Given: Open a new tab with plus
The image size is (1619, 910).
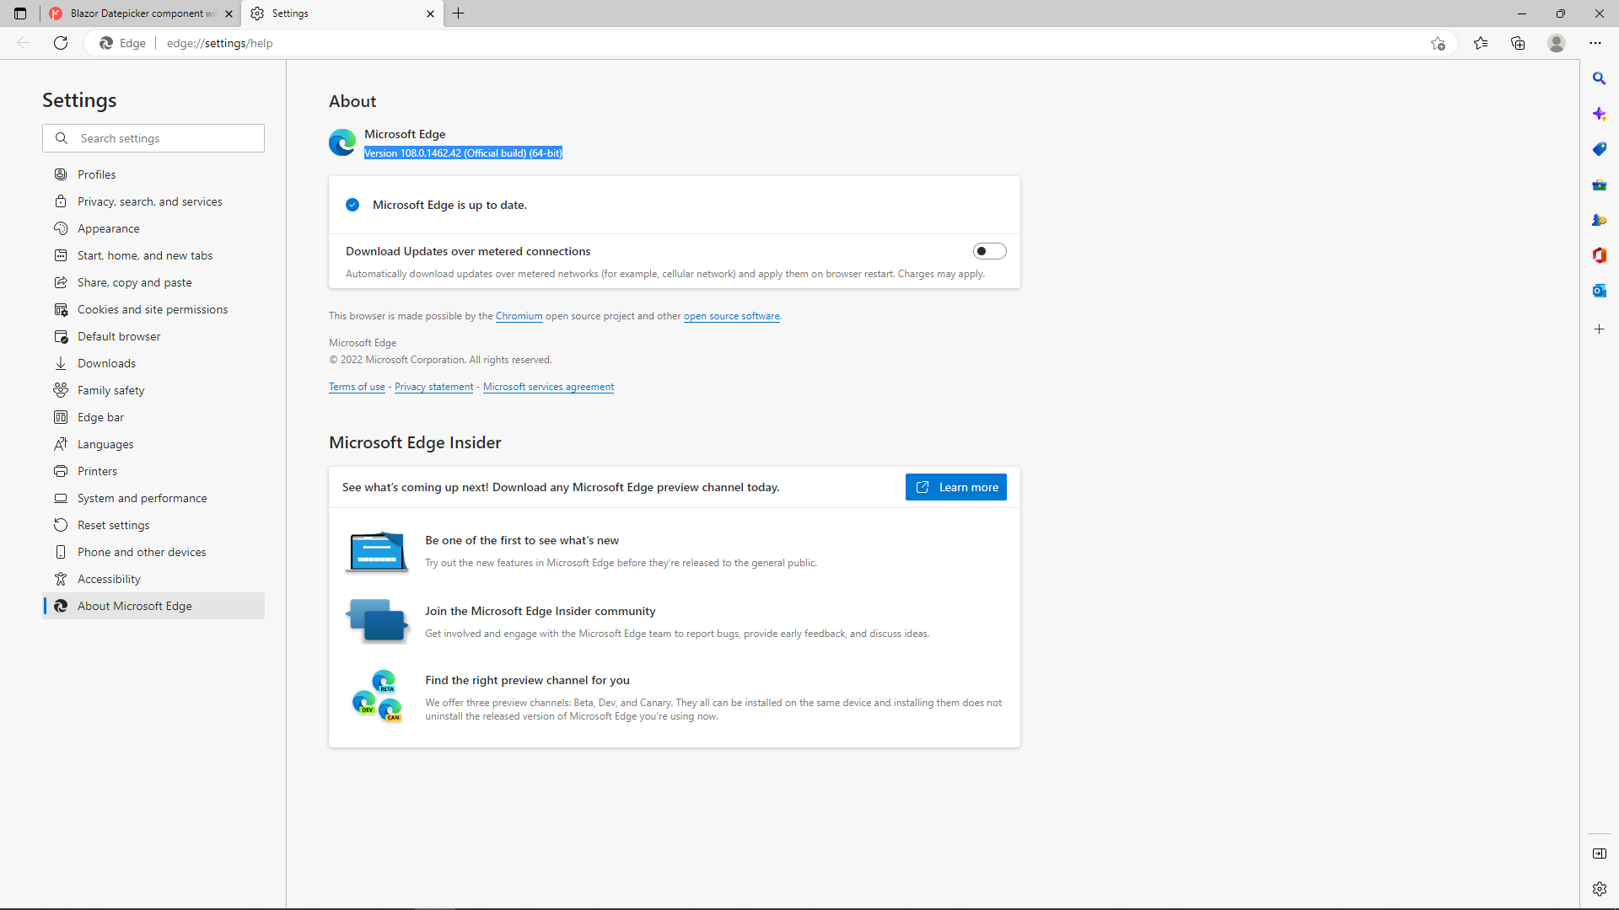Looking at the screenshot, I should click(459, 13).
